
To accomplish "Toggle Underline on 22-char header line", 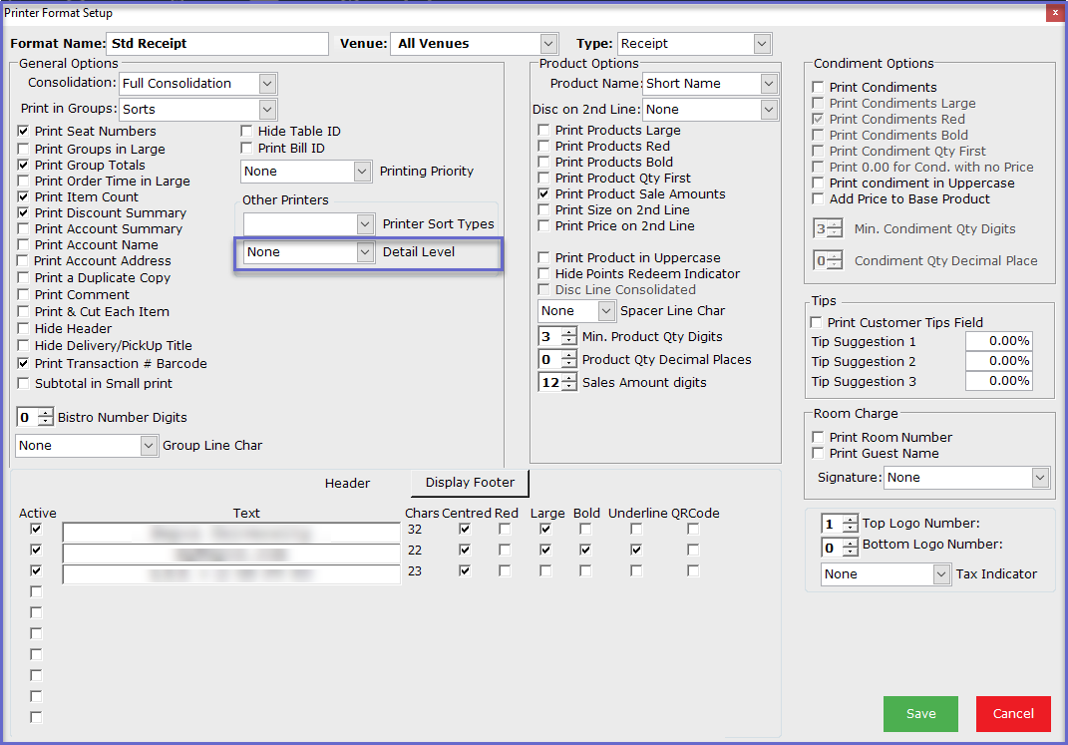I will pyautogui.click(x=635, y=550).
